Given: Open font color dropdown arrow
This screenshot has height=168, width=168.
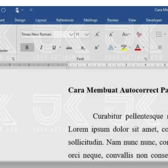Looking at the screenshot, I should point(144,47).
